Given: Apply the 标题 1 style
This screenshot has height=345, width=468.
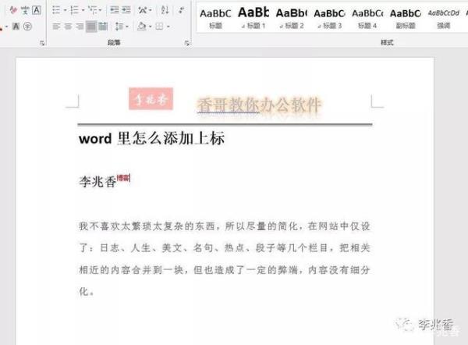Looking at the screenshot, I should coord(253,19).
